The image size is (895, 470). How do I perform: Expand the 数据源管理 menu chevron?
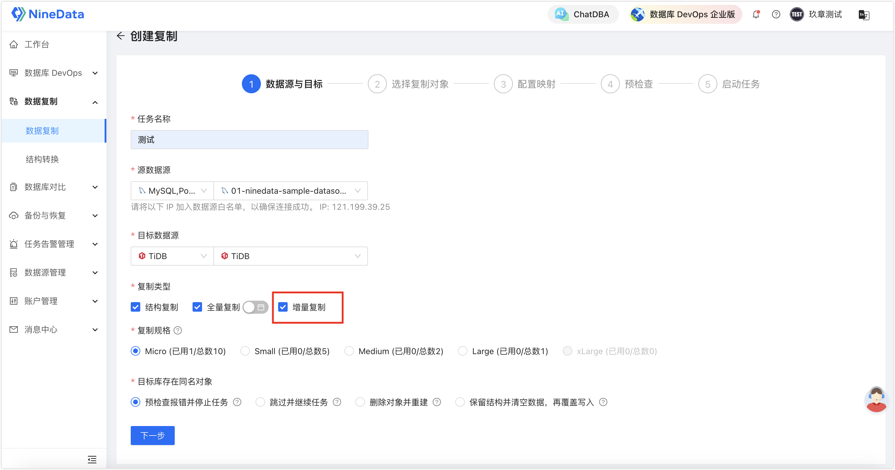pos(95,273)
